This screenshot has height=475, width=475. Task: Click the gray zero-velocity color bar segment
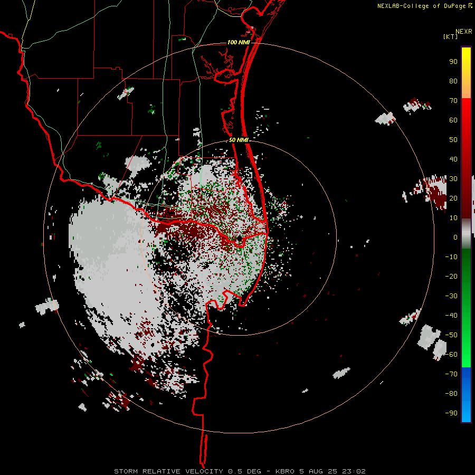(466, 234)
